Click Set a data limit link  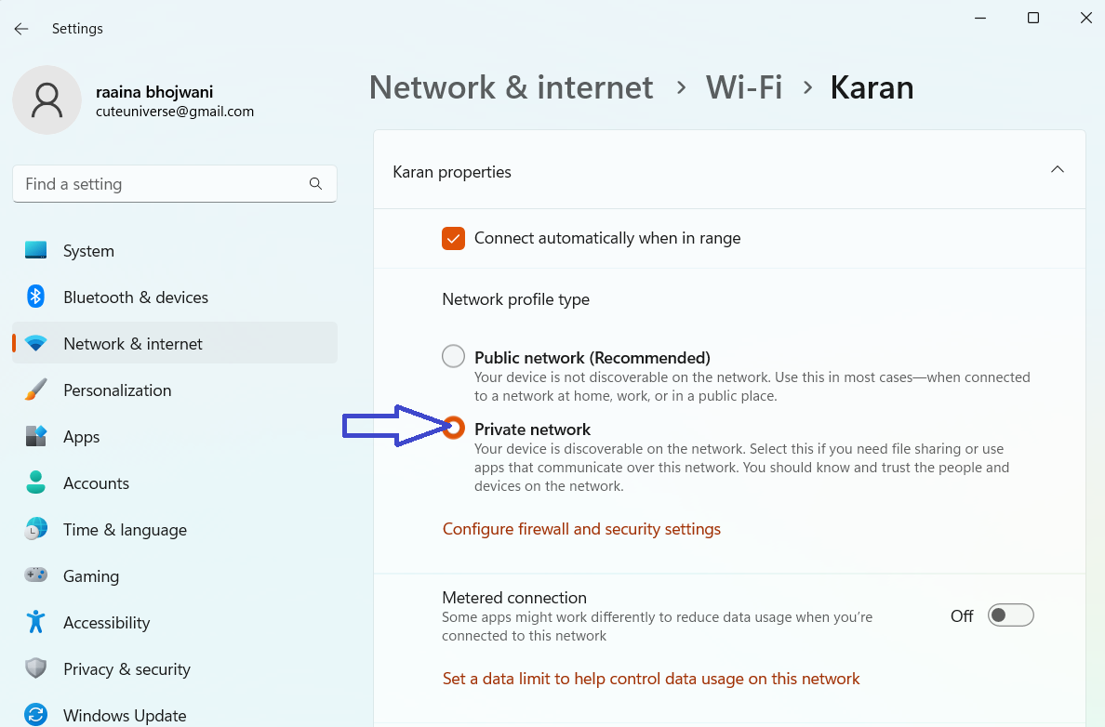point(651,679)
